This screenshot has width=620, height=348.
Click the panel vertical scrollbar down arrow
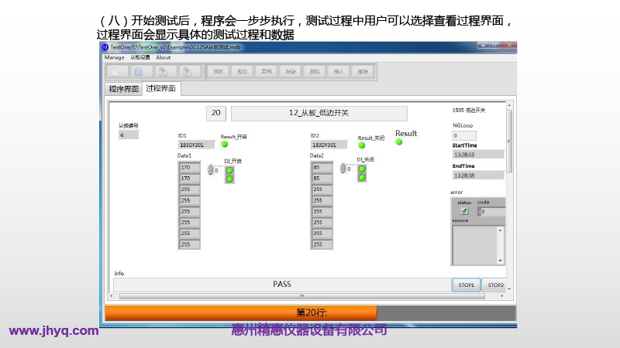click(509, 288)
